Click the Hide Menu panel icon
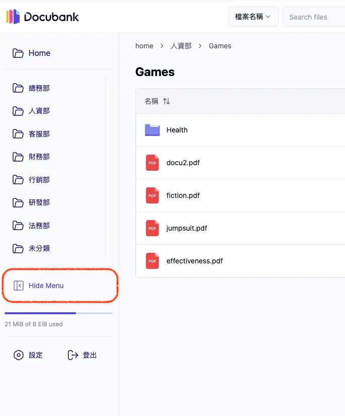This screenshot has width=345, height=416. 19,286
